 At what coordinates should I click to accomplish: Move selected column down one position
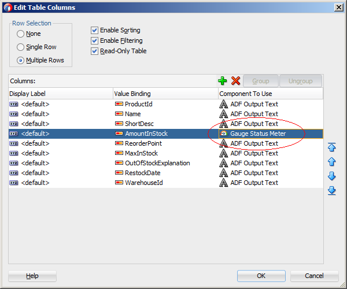point(331,176)
